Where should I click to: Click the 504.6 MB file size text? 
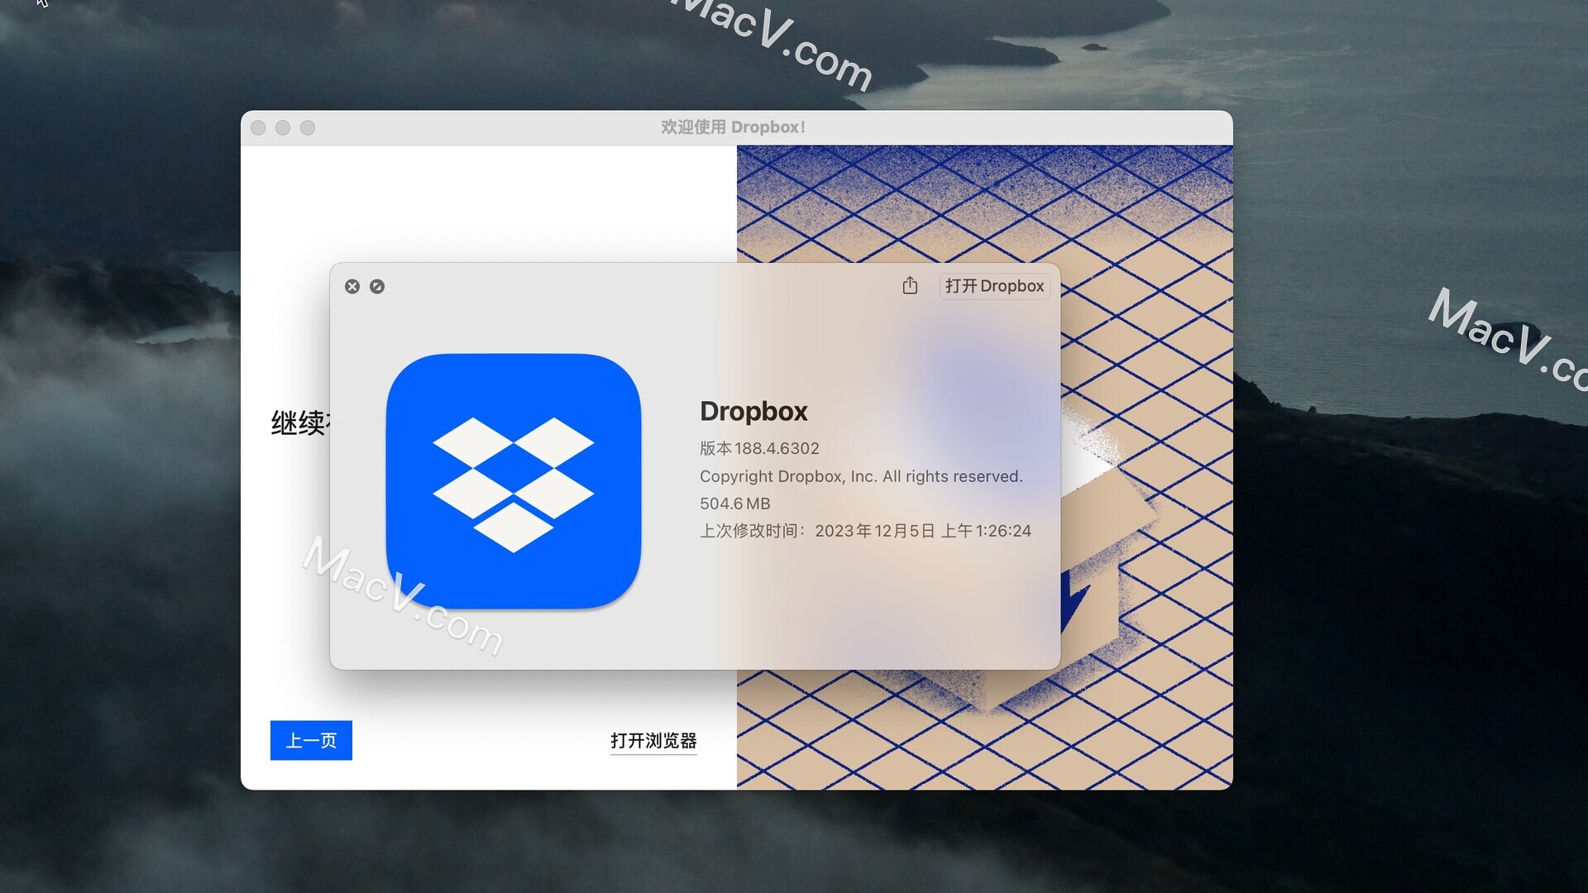tap(734, 504)
